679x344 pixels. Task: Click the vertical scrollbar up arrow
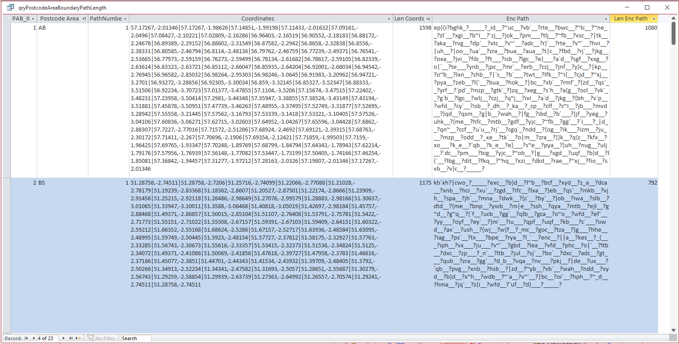(674, 18)
